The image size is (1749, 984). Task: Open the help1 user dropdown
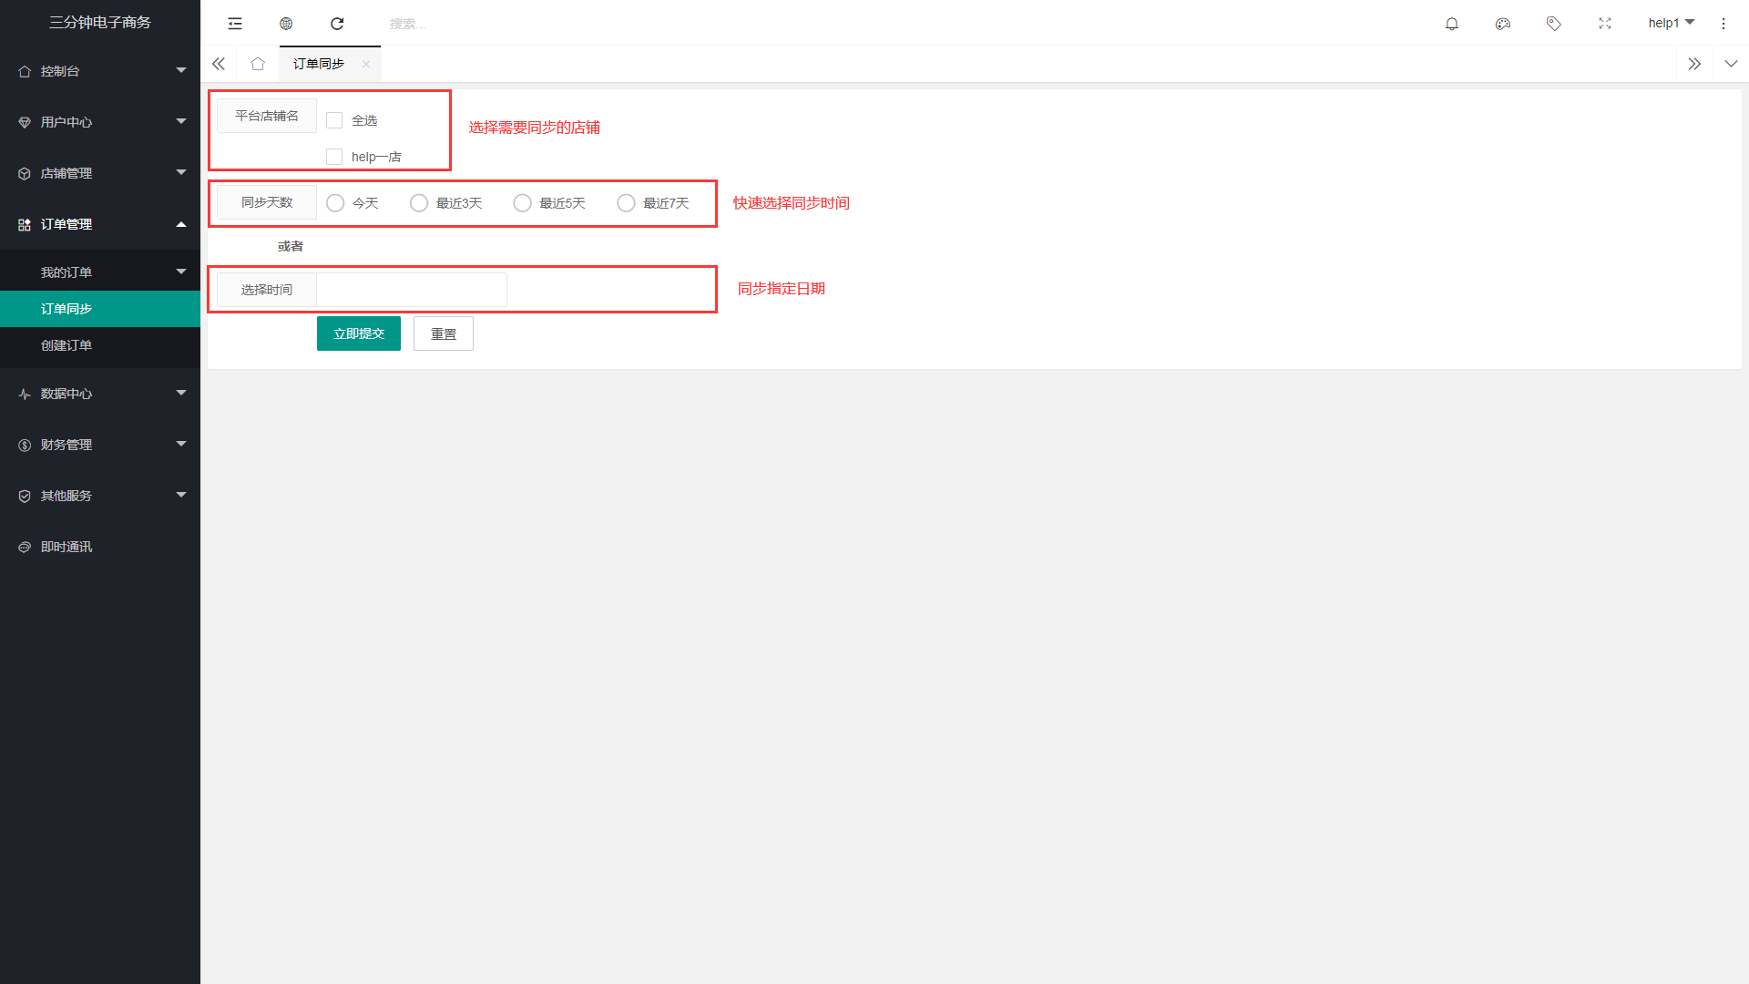(1671, 23)
